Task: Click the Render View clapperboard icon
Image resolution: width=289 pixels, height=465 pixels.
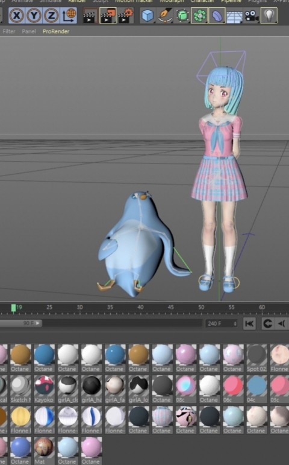Action: (x=90, y=16)
